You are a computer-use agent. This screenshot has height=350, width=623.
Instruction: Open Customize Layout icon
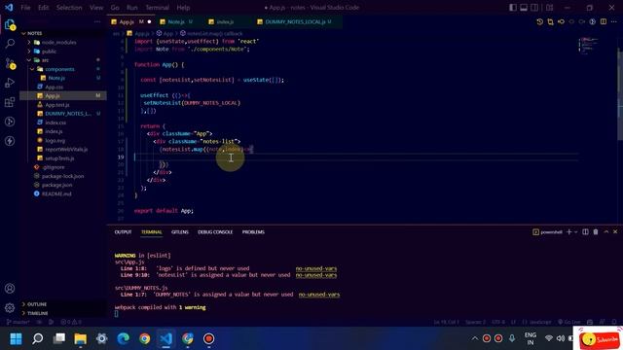[549, 8]
